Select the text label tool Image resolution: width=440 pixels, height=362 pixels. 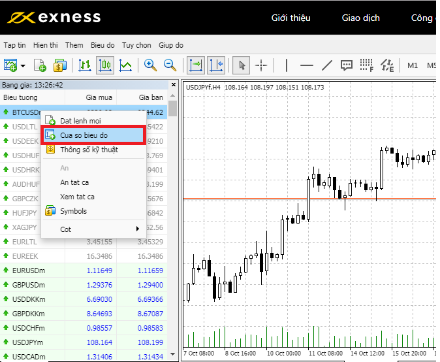[347, 65]
